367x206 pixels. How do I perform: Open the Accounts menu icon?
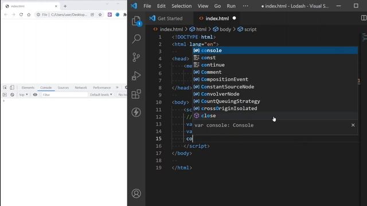(136, 193)
